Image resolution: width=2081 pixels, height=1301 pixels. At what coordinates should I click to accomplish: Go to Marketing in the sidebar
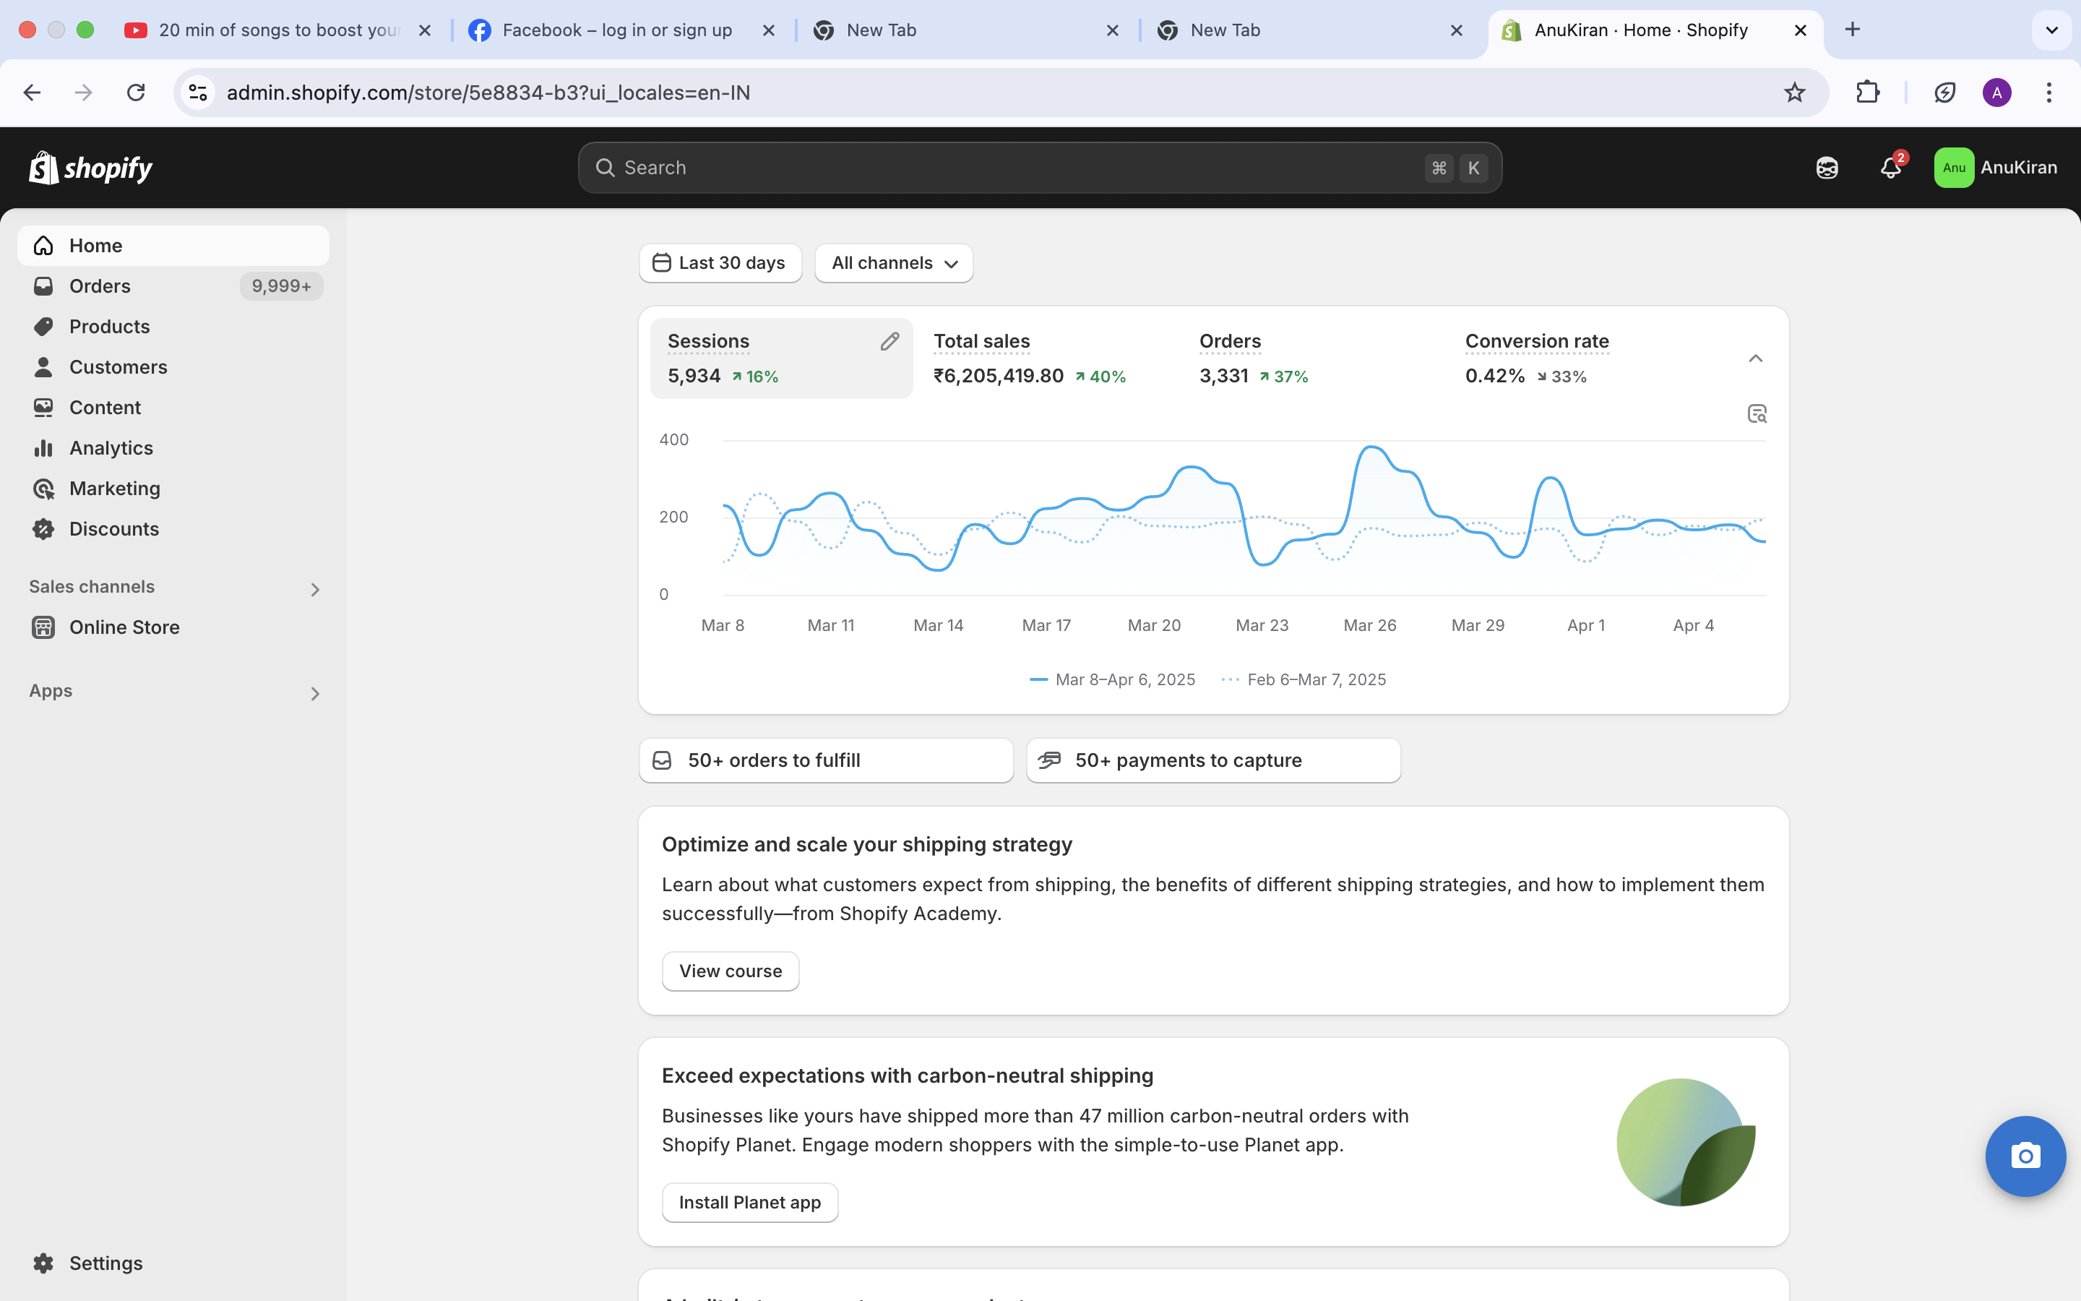point(115,488)
